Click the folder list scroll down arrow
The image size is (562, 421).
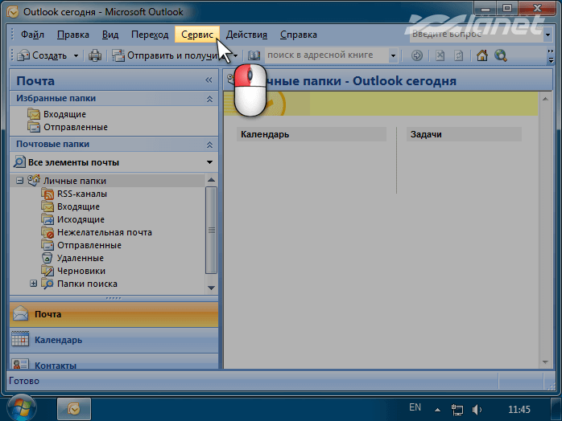click(x=211, y=288)
